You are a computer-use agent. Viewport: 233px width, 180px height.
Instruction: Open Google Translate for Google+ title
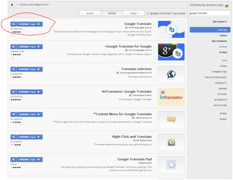click(128, 46)
